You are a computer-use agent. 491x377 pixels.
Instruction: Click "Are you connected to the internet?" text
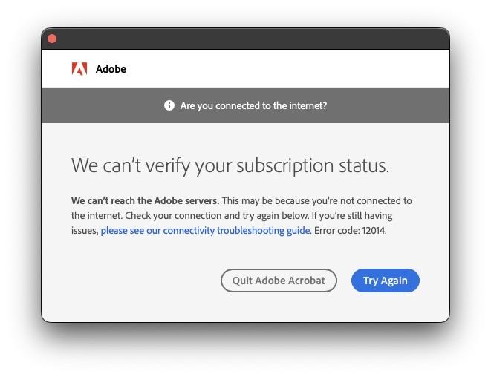click(x=253, y=105)
